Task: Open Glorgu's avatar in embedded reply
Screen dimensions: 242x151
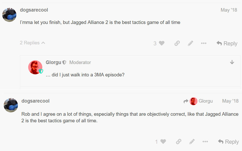Action: (35, 67)
